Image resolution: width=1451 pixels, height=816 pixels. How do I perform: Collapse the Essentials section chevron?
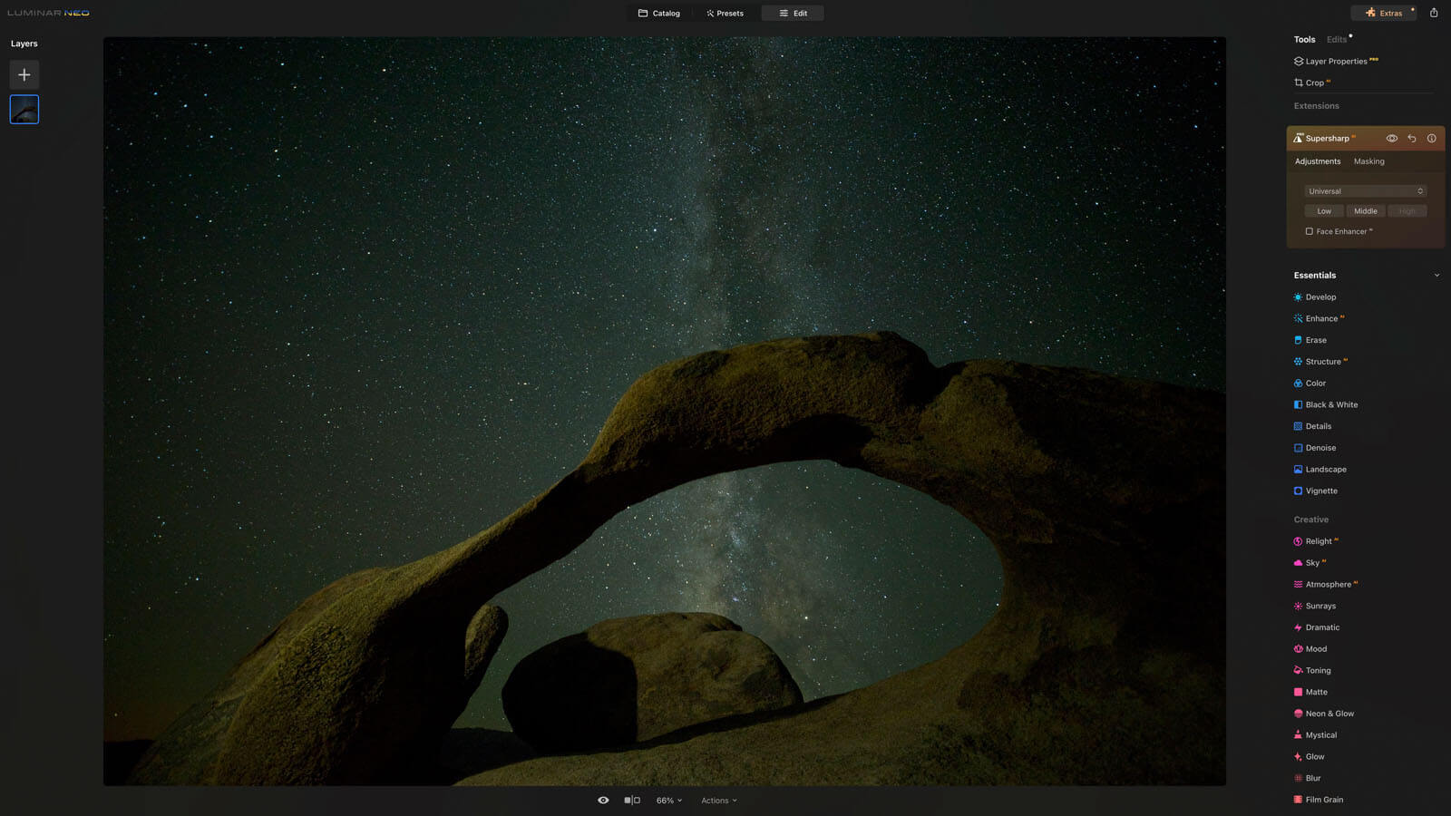(x=1436, y=276)
